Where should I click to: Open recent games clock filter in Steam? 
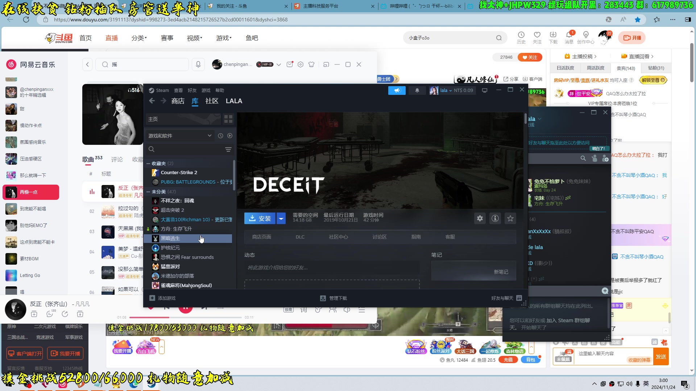pyautogui.click(x=220, y=136)
